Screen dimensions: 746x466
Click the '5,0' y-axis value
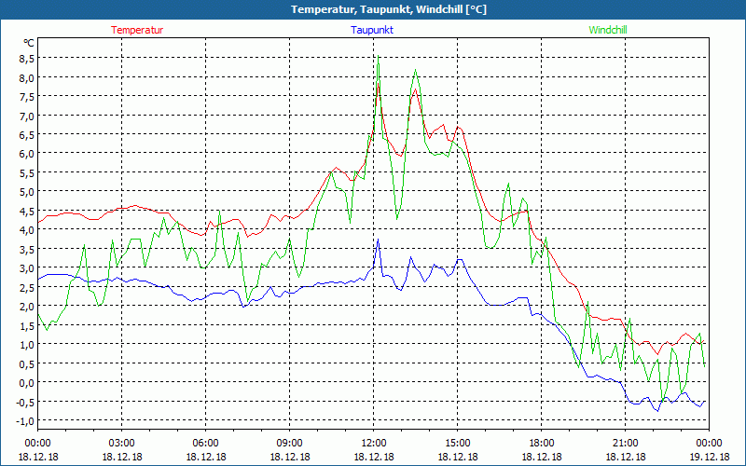(27, 192)
